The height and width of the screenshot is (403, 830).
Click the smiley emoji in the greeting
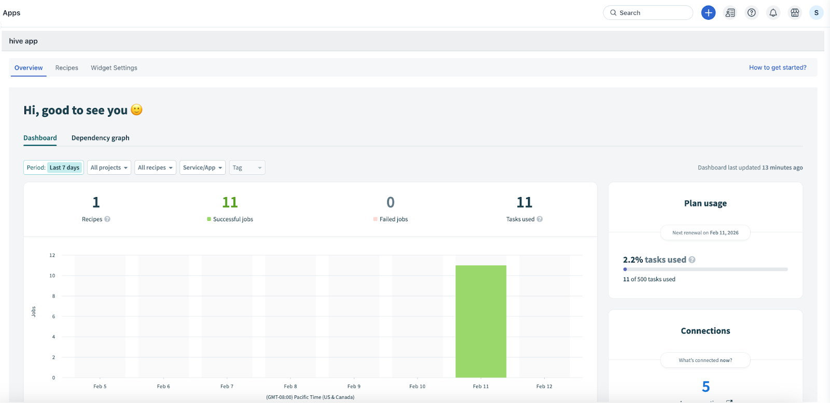point(136,109)
